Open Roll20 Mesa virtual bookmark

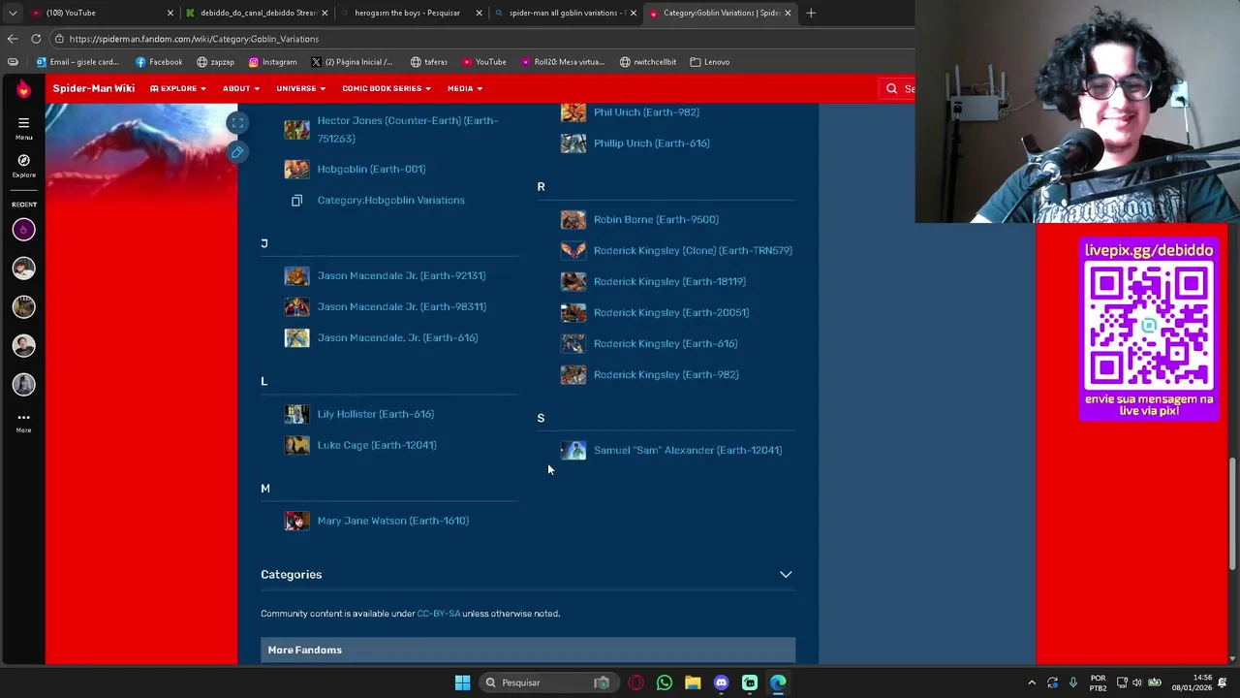561,62
